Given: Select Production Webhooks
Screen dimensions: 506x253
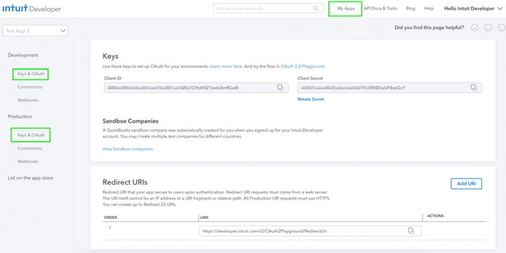Looking at the screenshot, I should (28, 161).
